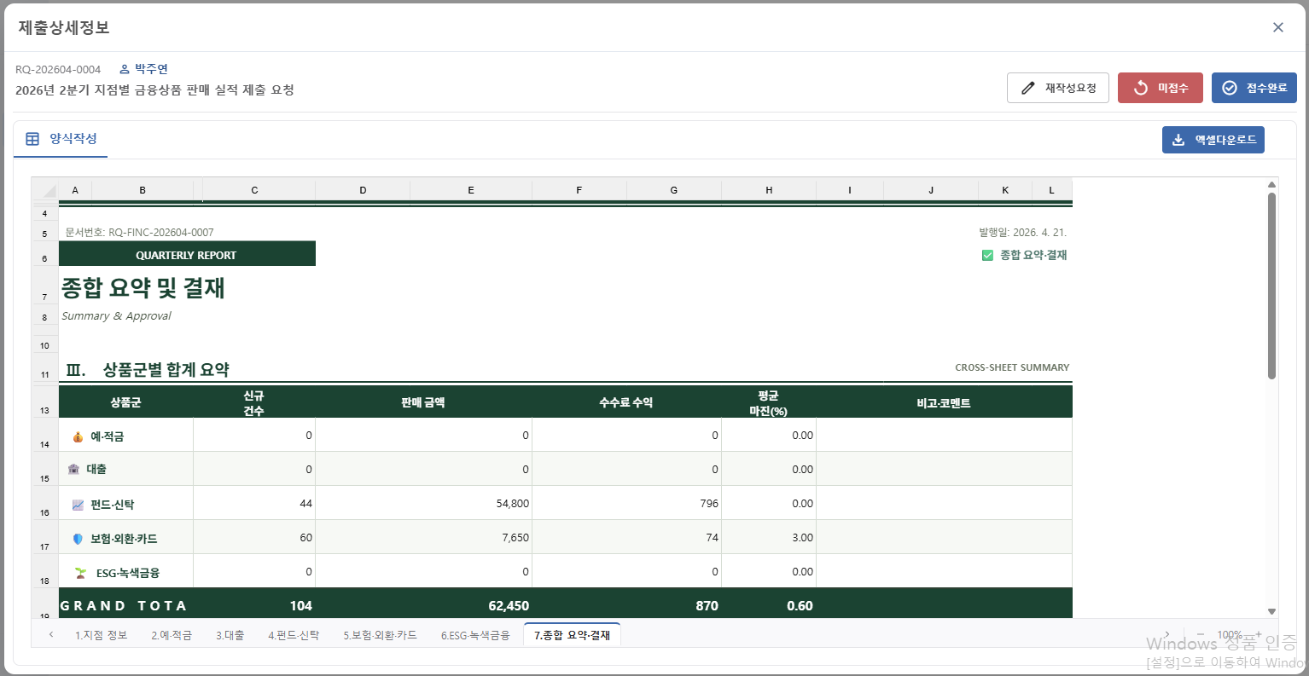Click the CROSS-SHEET SUMMARY label
This screenshot has height=676, width=1309.
(1012, 367)
